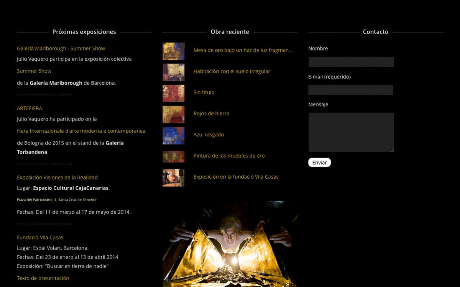Open the Azul rasgado blue thumbnail
460x287 pixels.
pyautogui.click(x=173, y=135)
